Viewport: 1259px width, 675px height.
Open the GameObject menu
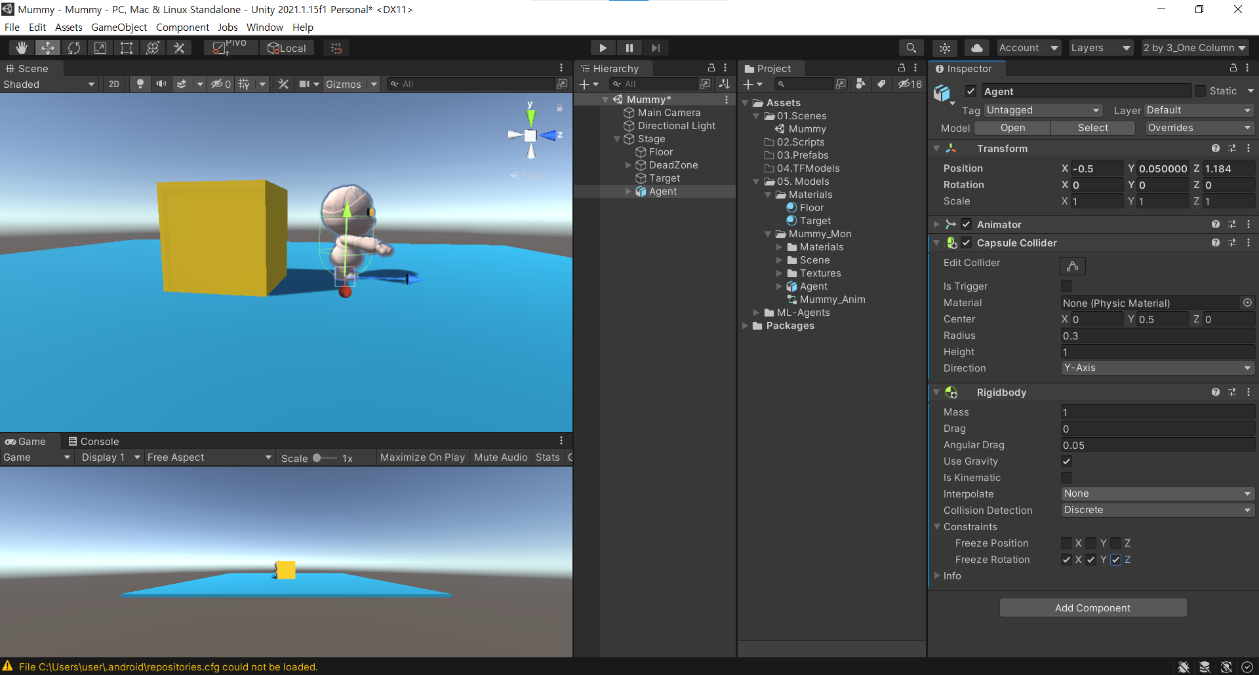[x=119, y=27]
